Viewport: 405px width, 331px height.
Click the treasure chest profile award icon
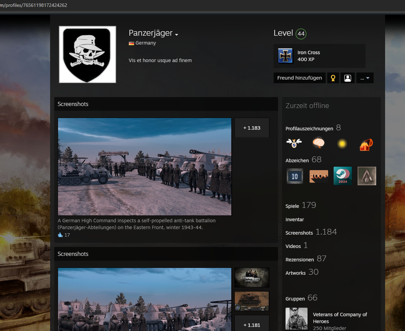[366, 144]
